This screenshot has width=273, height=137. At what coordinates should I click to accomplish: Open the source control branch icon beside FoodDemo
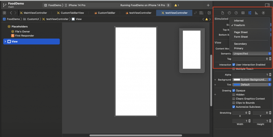click(5, 5)
